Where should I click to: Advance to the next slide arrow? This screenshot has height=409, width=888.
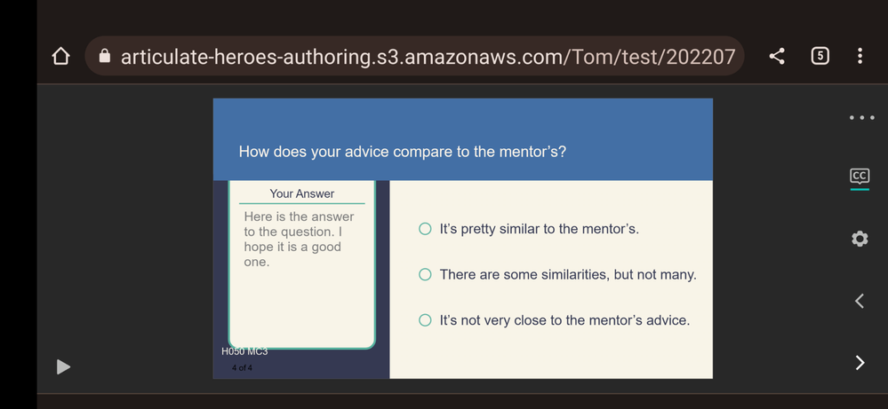(860, 362)
